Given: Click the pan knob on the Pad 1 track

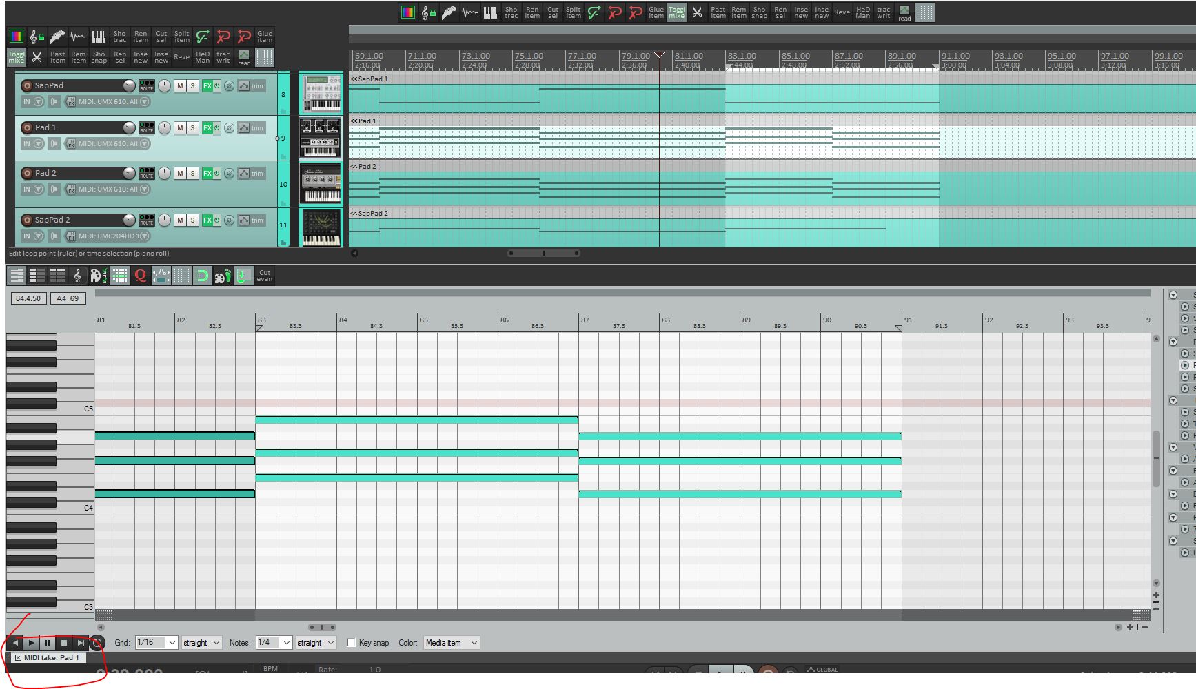Looking at the screenshot, I should [164, 127].
